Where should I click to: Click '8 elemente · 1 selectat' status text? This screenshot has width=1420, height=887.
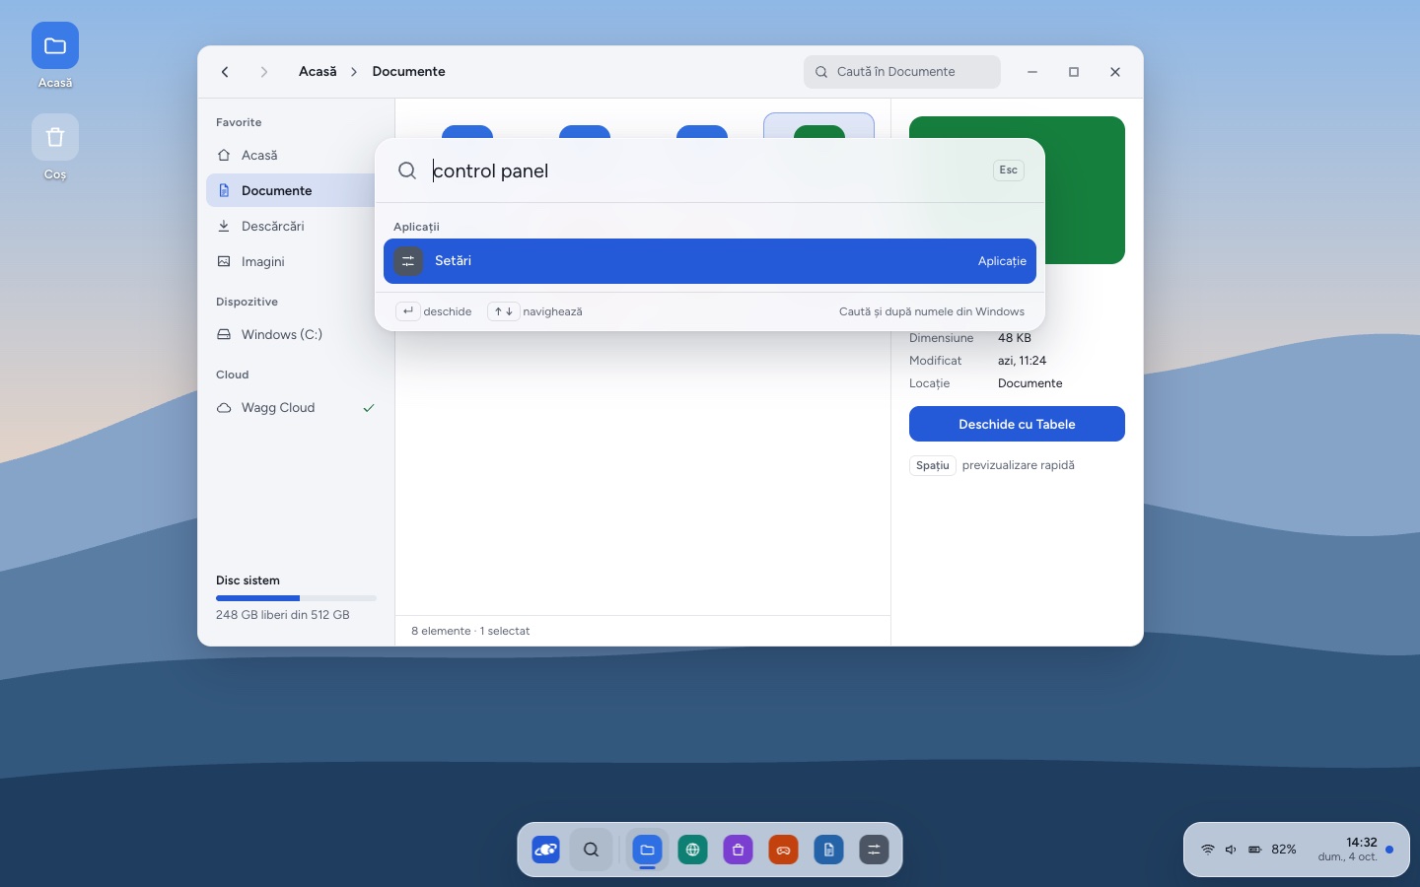[x=470, y=631]
